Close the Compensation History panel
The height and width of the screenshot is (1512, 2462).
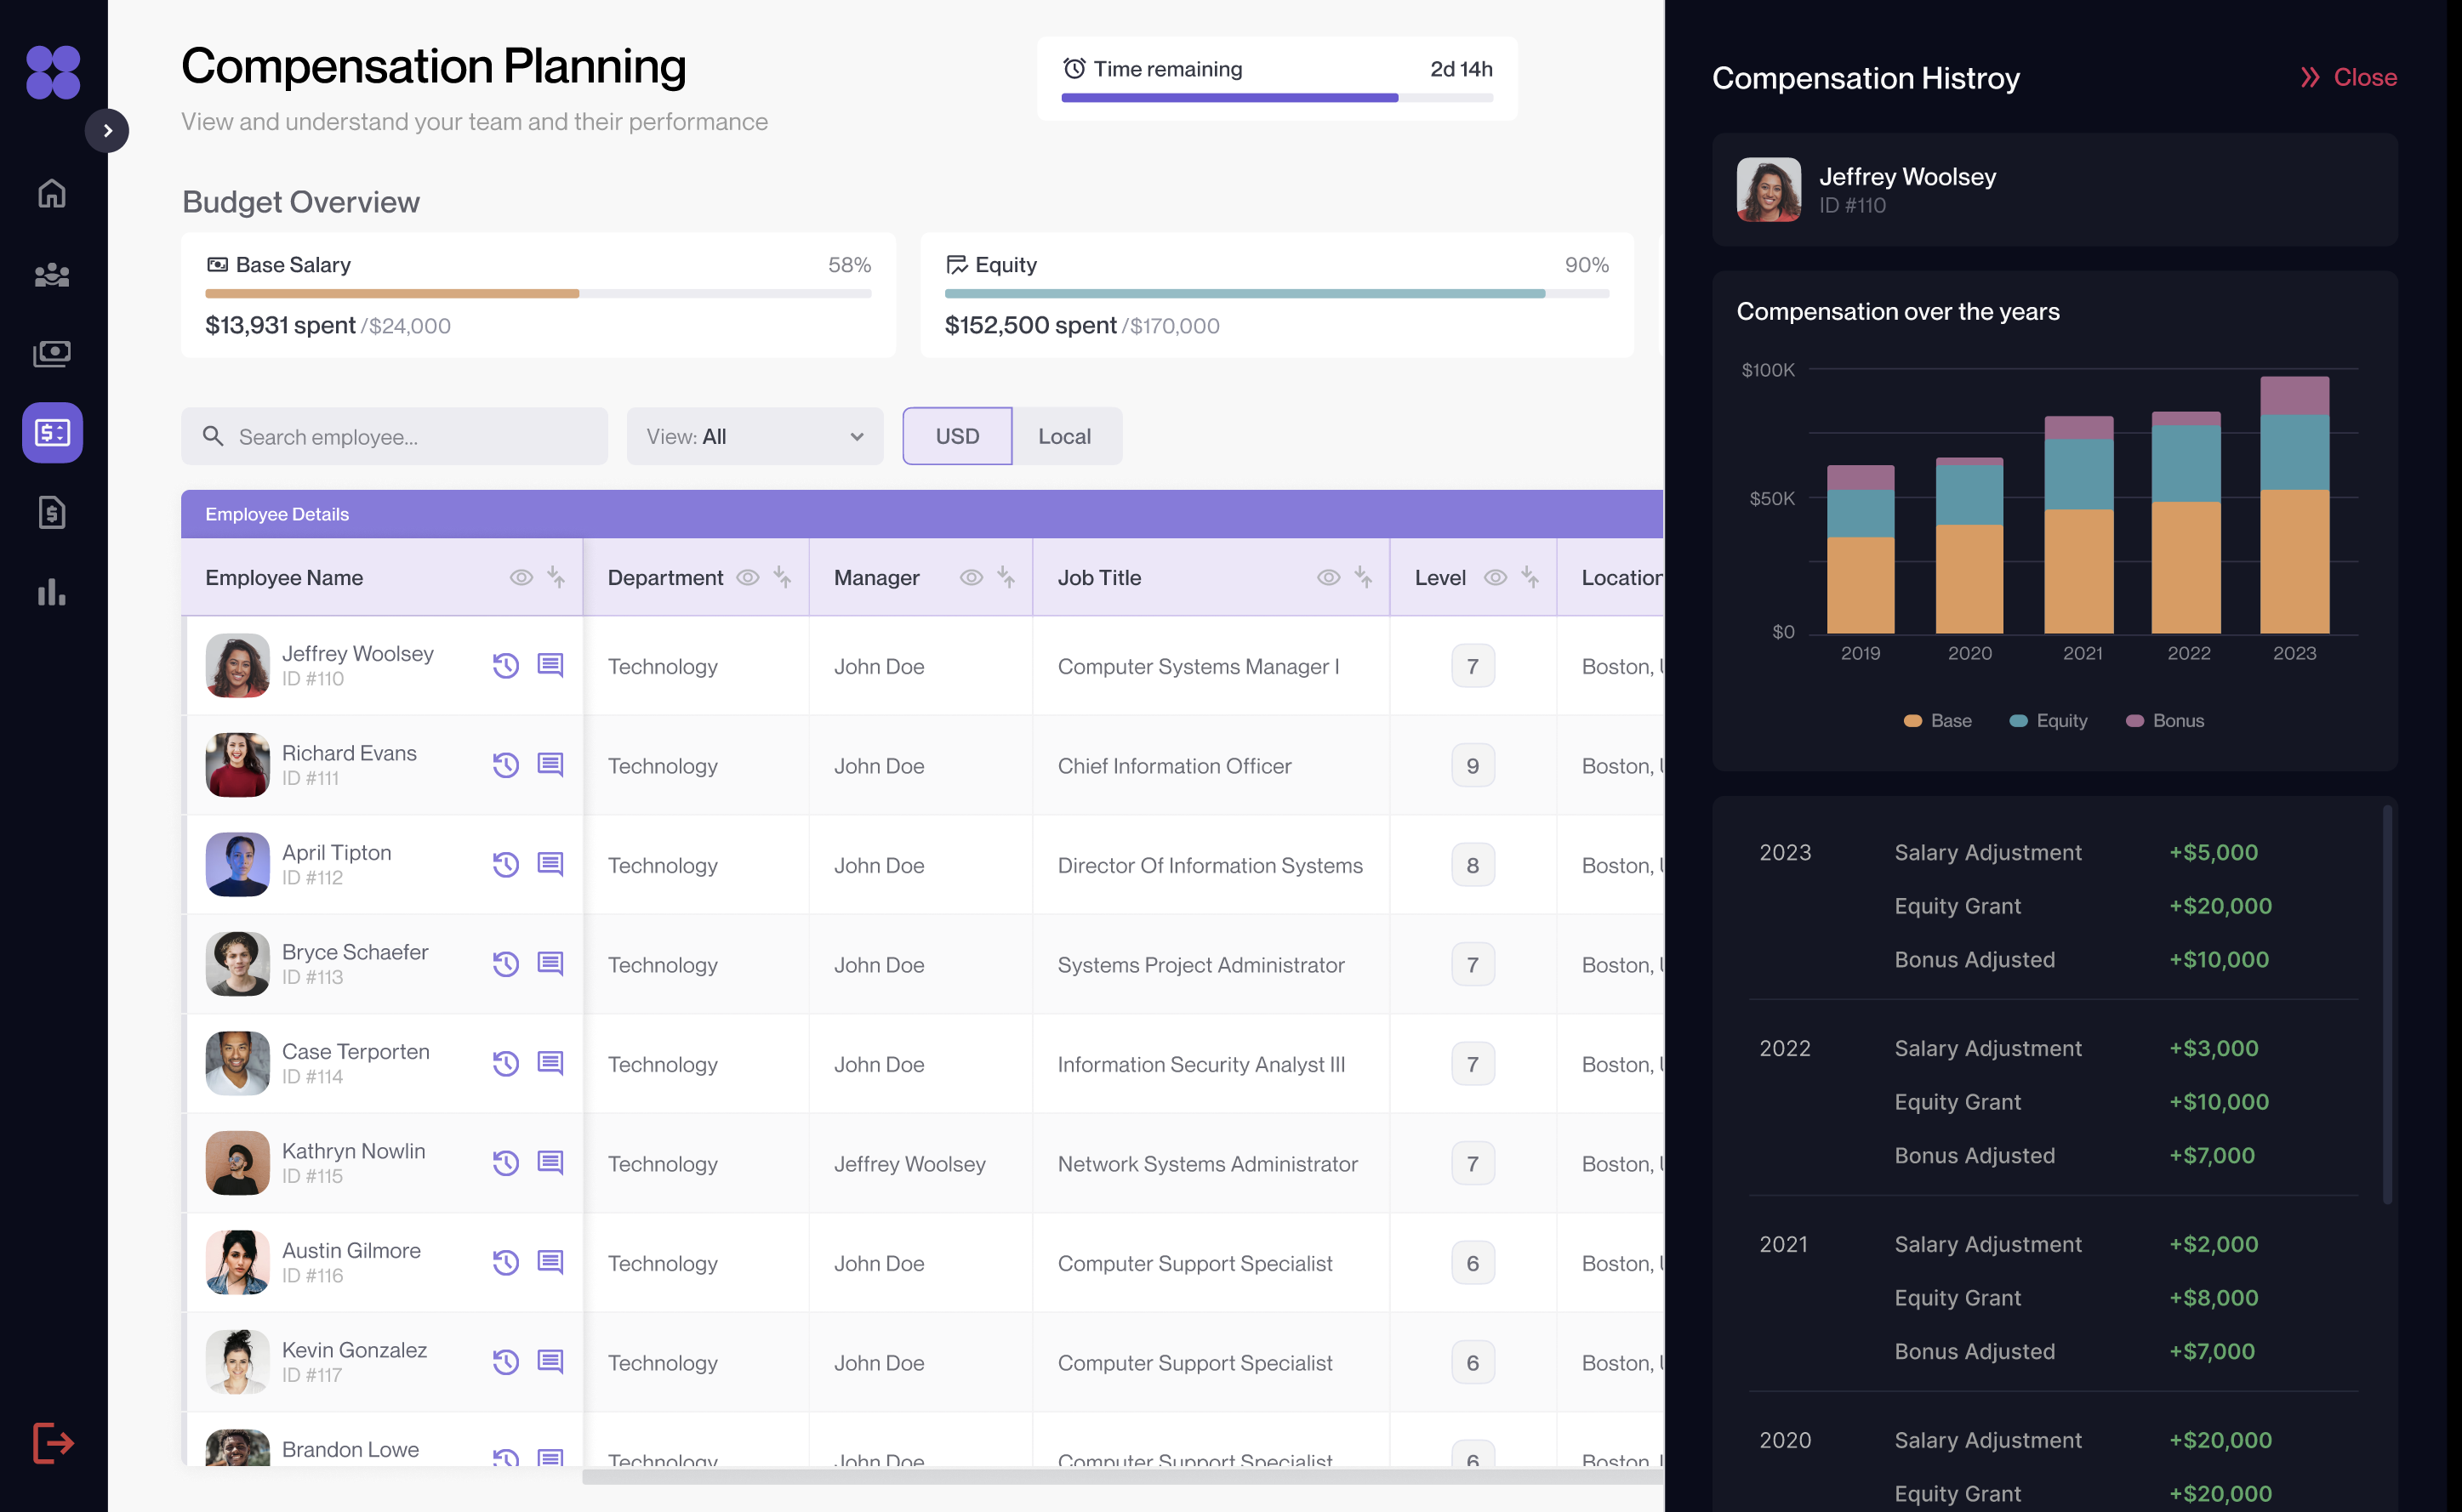(2347, 77)
